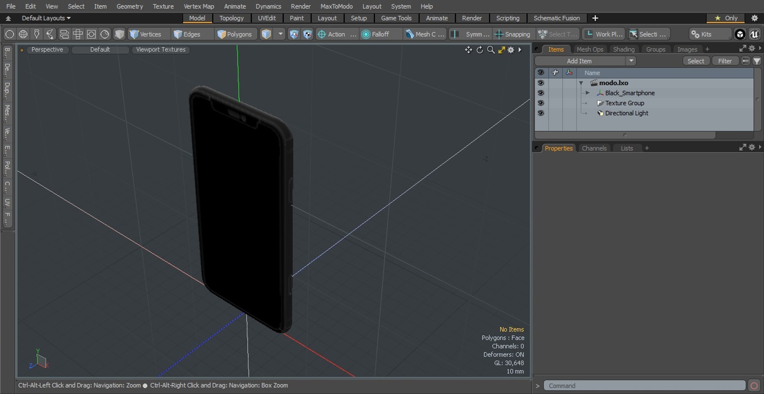The image size is (764, 394).
Task: Click the Unreal Engine icon
Action: tap(754, 34)
